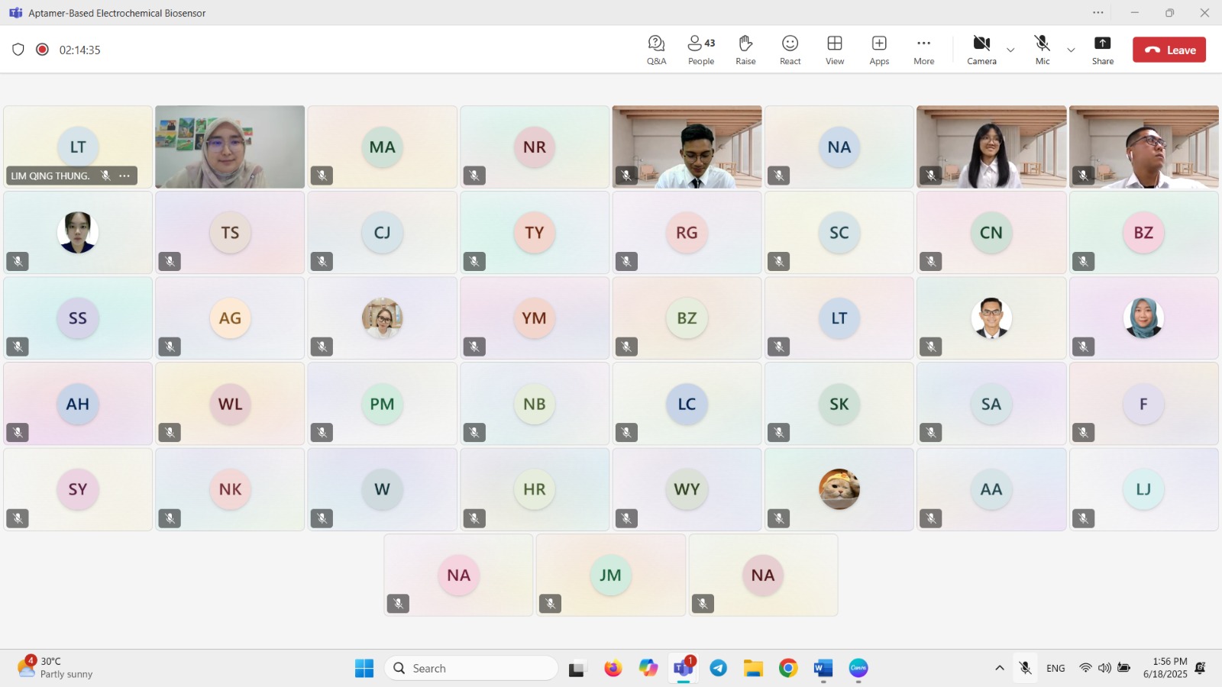Select the LJ participant avatar
The image size is (1222, 687).
[x=1143, y=489]
